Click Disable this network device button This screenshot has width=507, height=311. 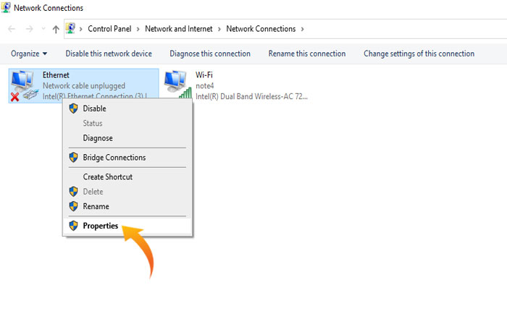pos(109,54)
